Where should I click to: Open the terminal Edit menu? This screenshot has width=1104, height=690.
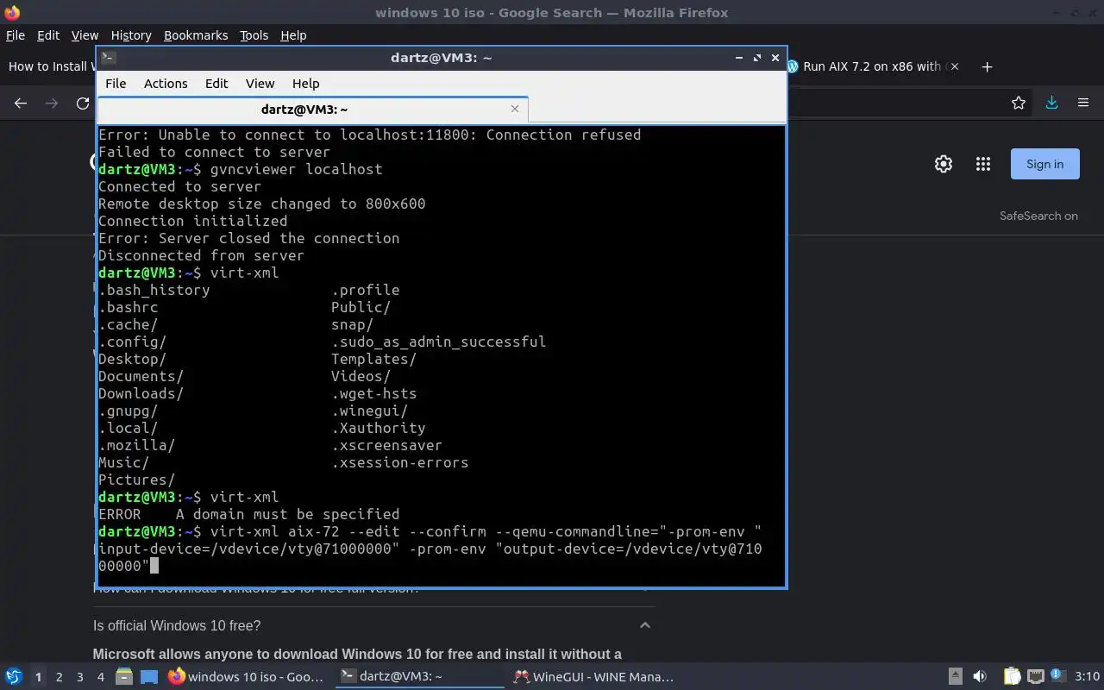[x=216, y=84]
